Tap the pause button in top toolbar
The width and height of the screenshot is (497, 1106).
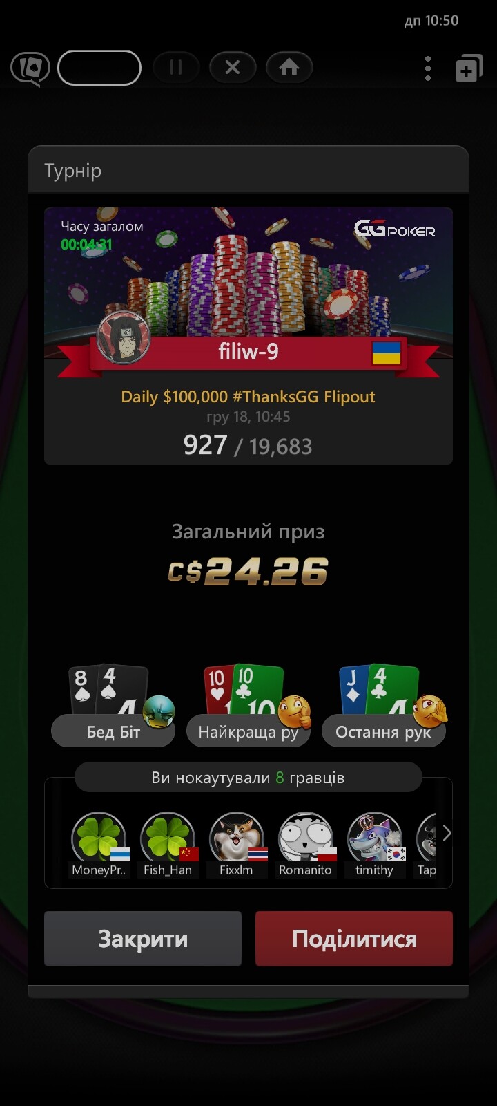(175, 68)
